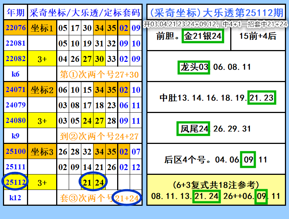This screenshot has width=289, height=219.
Task: Click the '3+' cell in row 25112
Action: (42, 183)
